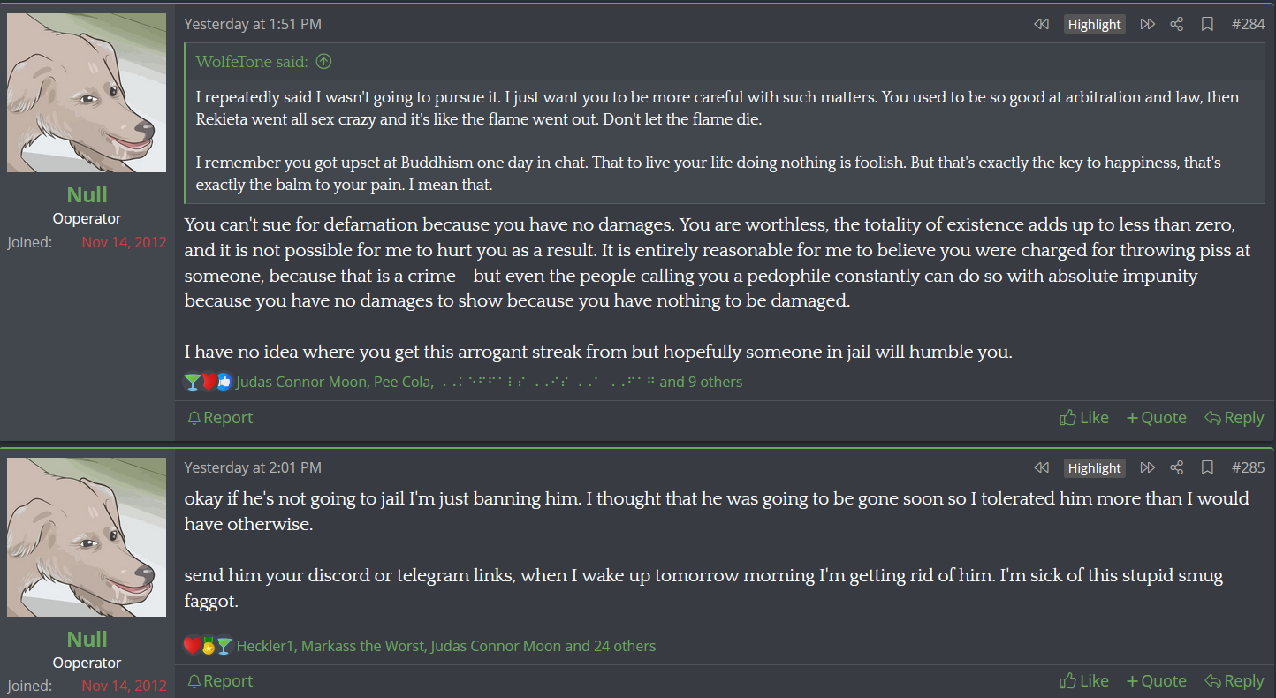Click the next-post arrows on post #285
This screenshot has width=1276, height=698.
click(x=1147, y=468)
